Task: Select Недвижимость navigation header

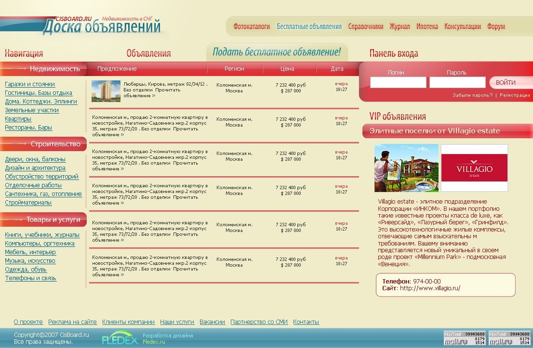Action: pyautogui.click(x=43, y=69)
